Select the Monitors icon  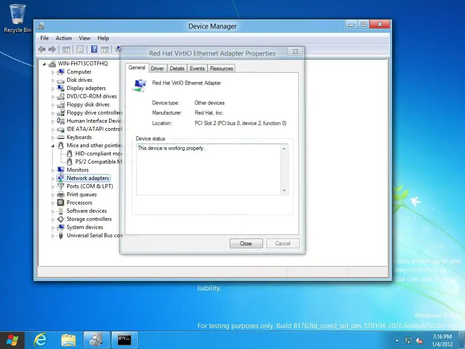61,170
